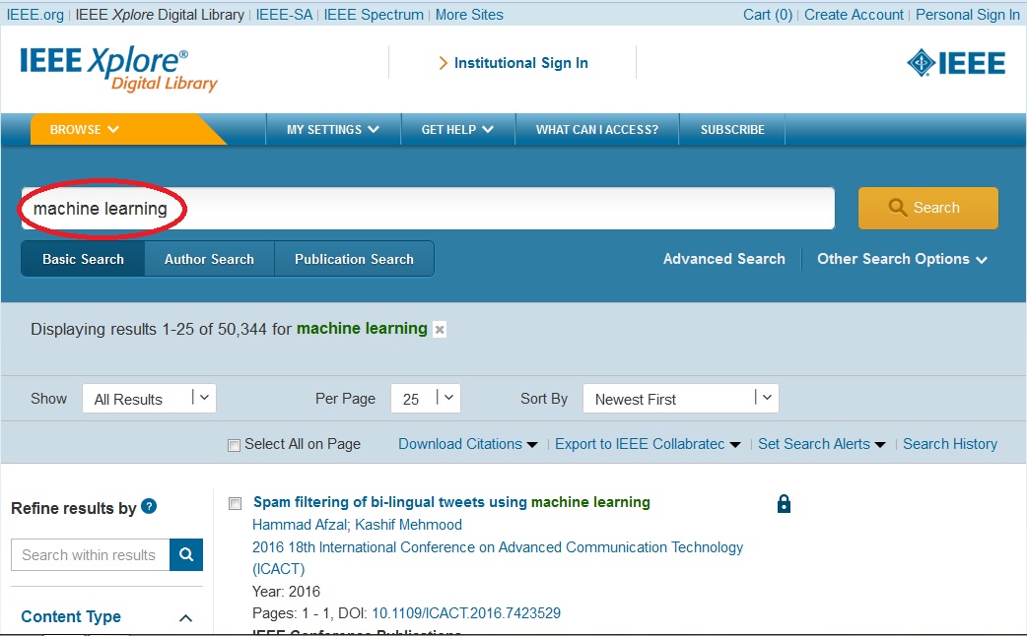Open the GET HELP menu
Screen dimensions: 1027x636
click(x=457, y=130)
